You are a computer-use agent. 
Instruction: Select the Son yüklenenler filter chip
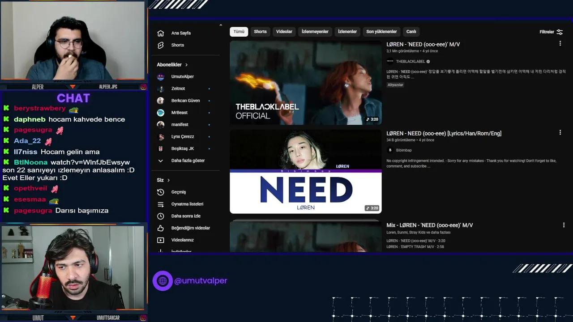pyautogui.click(x=381, y=32)
